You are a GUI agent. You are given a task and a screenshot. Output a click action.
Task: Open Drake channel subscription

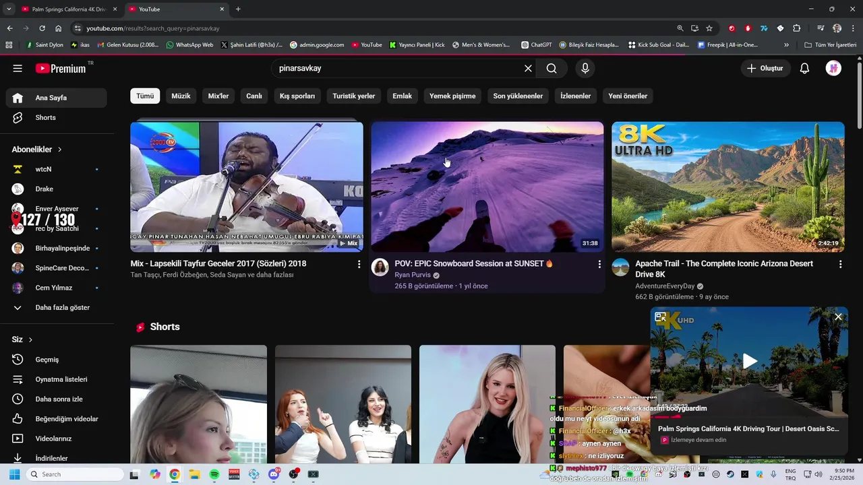(57, 189)
